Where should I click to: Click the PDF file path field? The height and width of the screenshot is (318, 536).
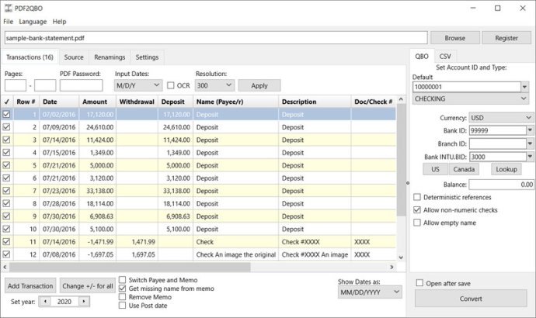pyautogui.click(x=216, y=38)
